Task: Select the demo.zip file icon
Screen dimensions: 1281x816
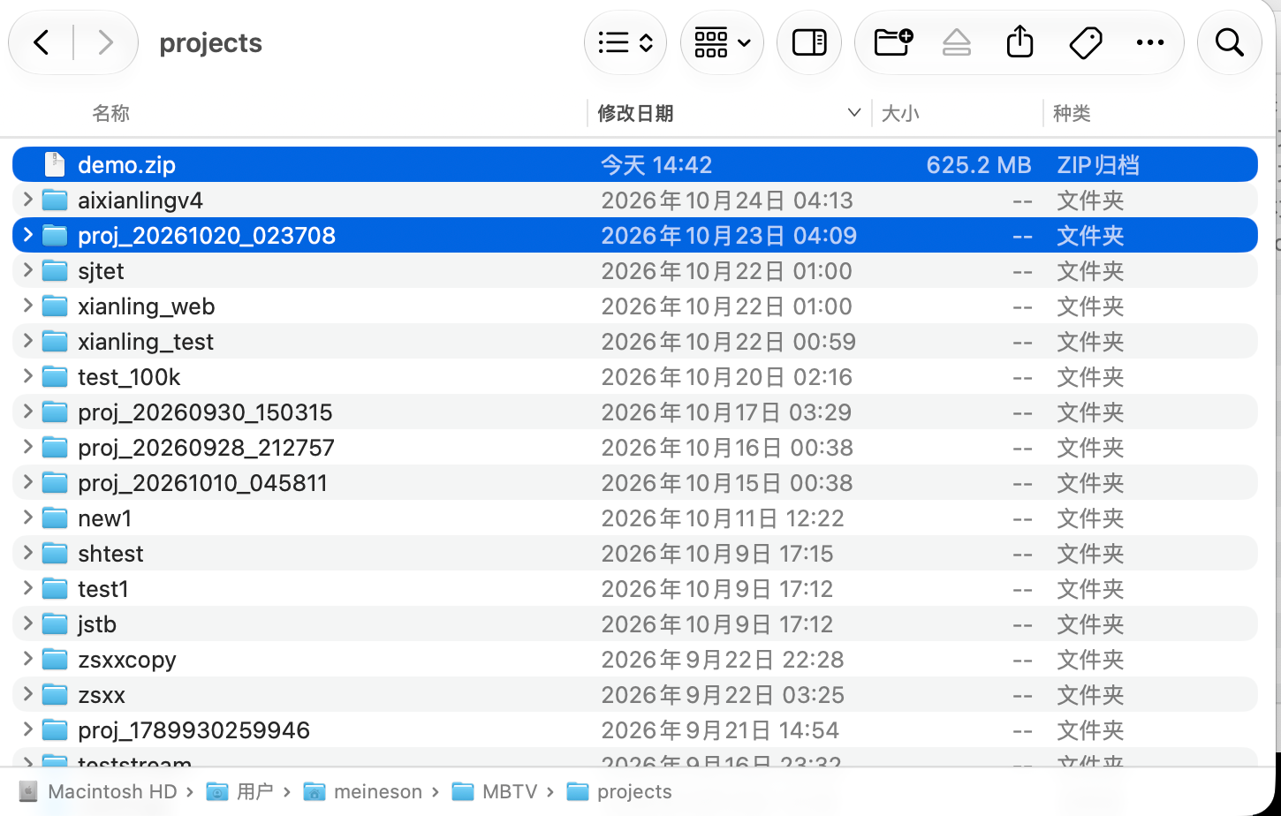Action: point(55,164)
